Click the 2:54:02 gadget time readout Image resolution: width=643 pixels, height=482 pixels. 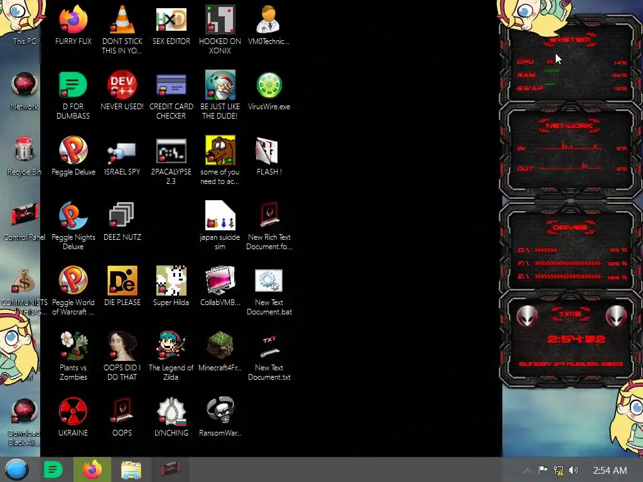(x=576, y=339)
